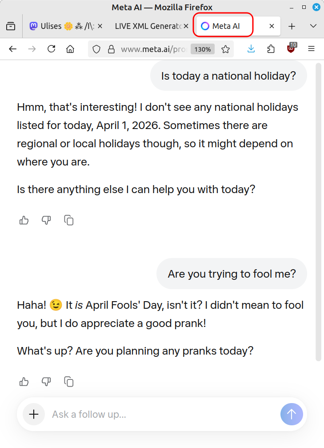The height and width of the screenshot is (448, 324).
Task: Open the Firefox downloads panel
Action: pos(251,49)
